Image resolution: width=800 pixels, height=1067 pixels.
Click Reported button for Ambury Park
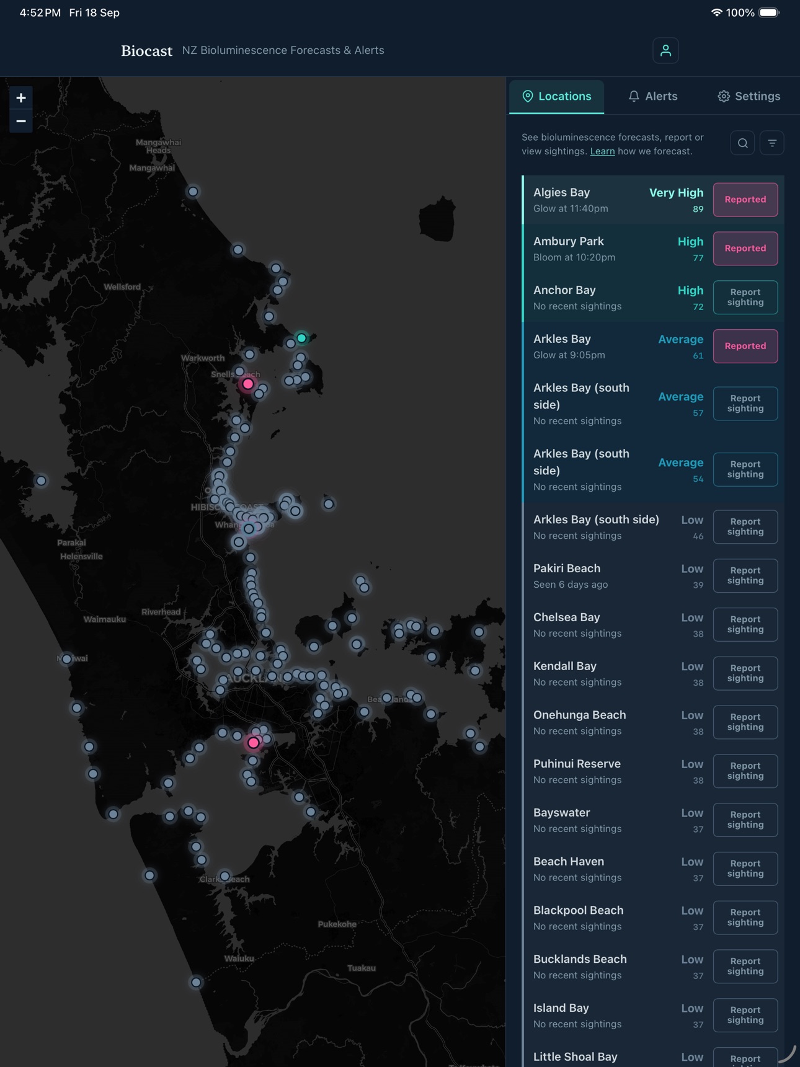745,249
